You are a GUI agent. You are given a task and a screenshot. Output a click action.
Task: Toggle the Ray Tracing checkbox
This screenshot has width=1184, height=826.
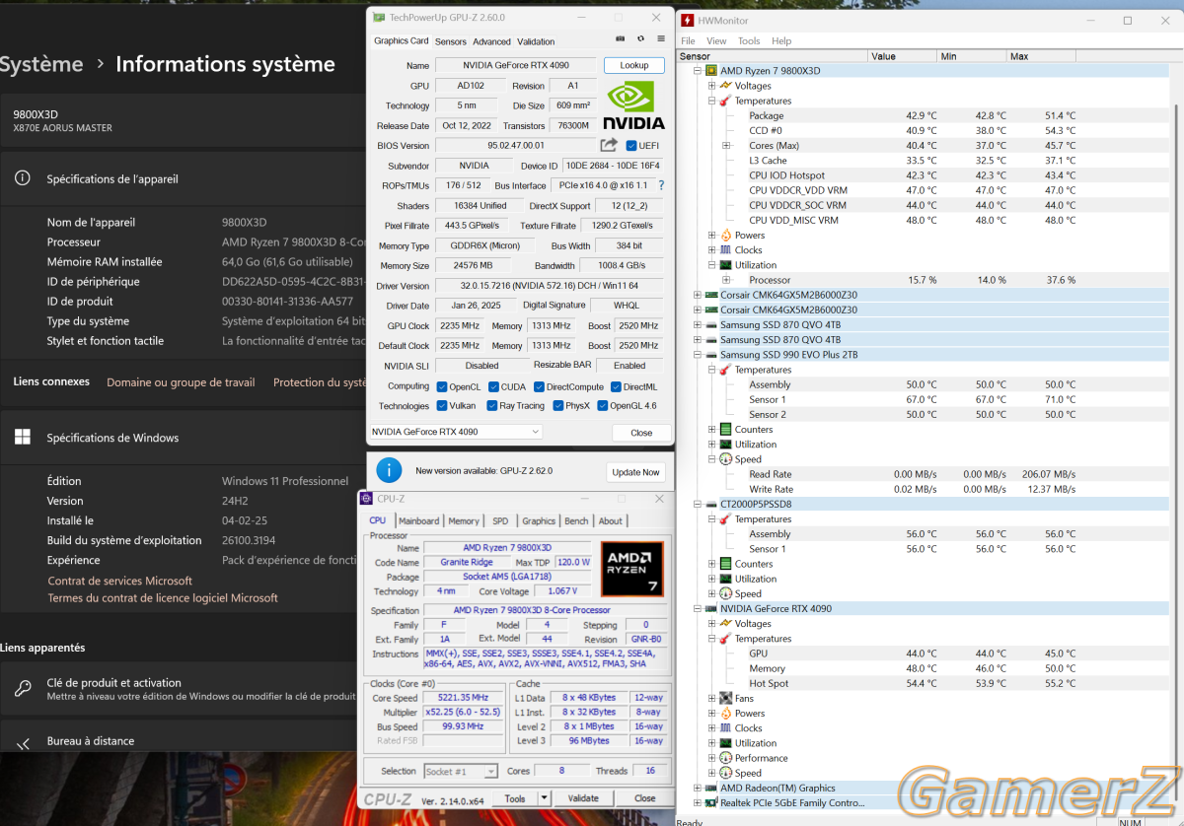[x=491, y=405]
